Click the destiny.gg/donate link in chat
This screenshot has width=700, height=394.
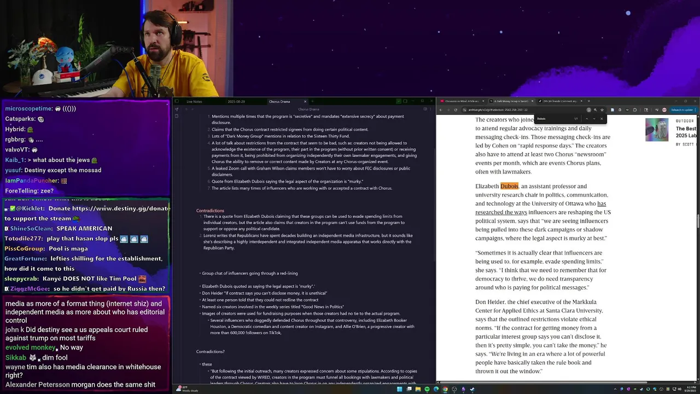[122, 208]
